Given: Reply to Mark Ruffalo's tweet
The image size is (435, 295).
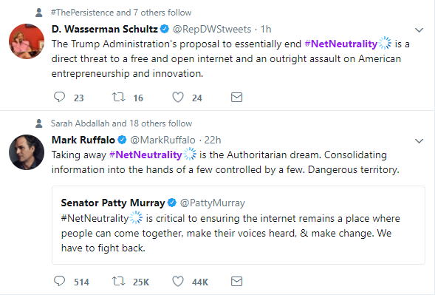Looking at the screenshot, I should click(59, 282).
